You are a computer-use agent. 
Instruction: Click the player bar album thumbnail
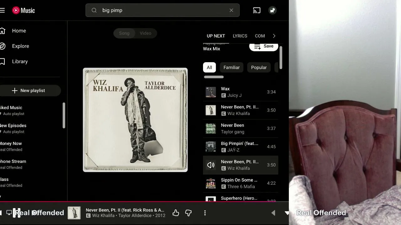pos(74,213)
